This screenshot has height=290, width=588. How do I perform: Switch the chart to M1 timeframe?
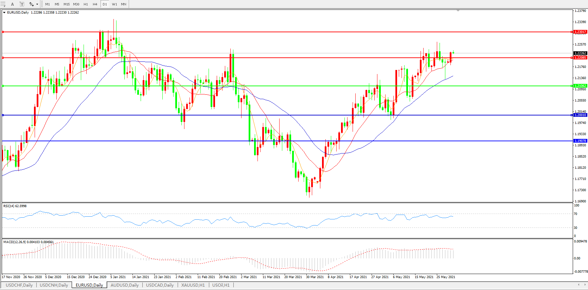tap(48, 4)
